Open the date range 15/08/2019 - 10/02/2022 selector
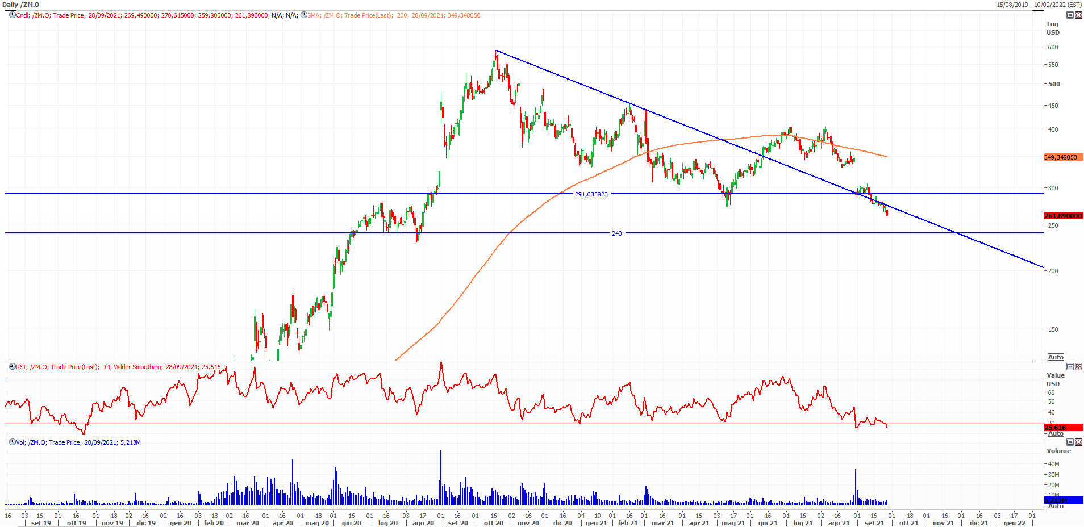The image size is (1084, 527). click(1039, 5)
